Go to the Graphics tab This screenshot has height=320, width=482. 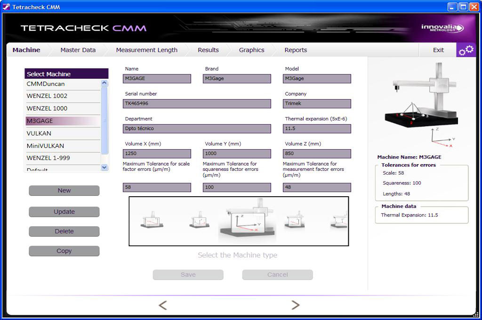tap(251, 50)
